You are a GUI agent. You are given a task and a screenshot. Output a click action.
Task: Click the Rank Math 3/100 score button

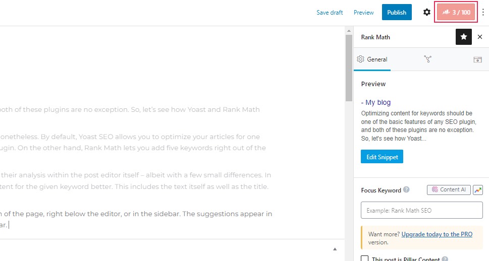[x=456, y=13]
